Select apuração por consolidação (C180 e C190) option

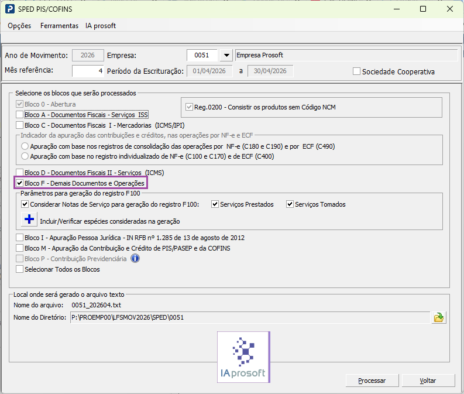click(x=25, y=146)
